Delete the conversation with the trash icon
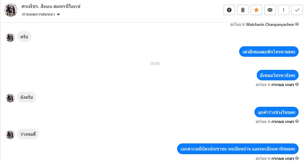Screen dimensions: 306x161 point(243,10)
